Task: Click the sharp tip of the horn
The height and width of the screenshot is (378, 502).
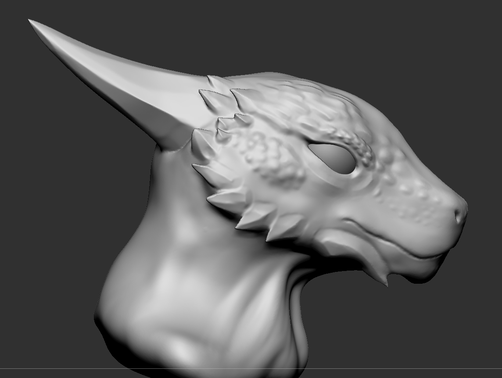Action: [x=31, y=21]
